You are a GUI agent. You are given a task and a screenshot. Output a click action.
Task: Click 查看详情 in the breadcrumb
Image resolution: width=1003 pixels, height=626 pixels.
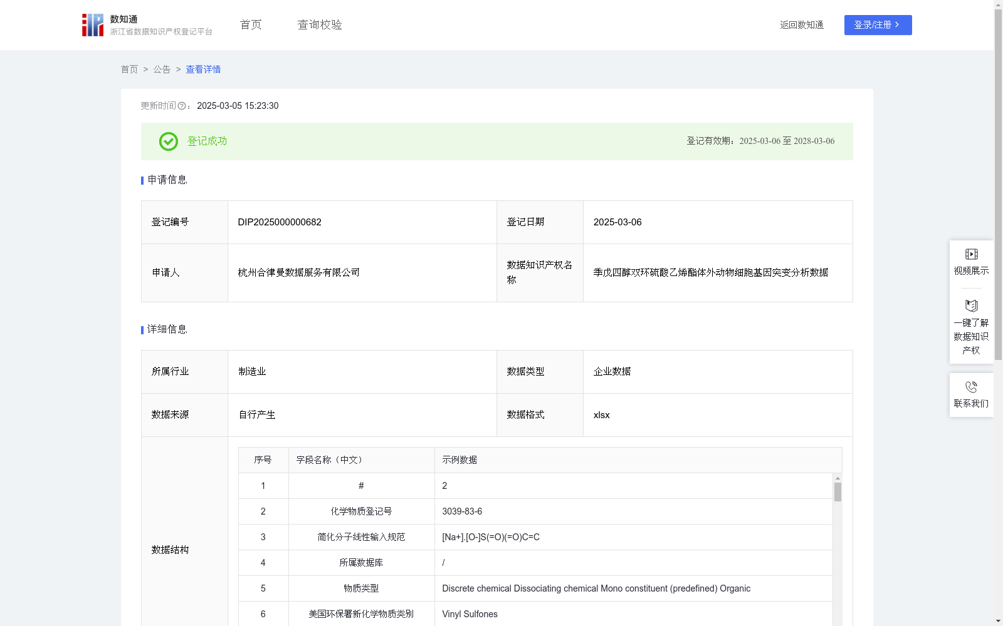click(203, 69)
